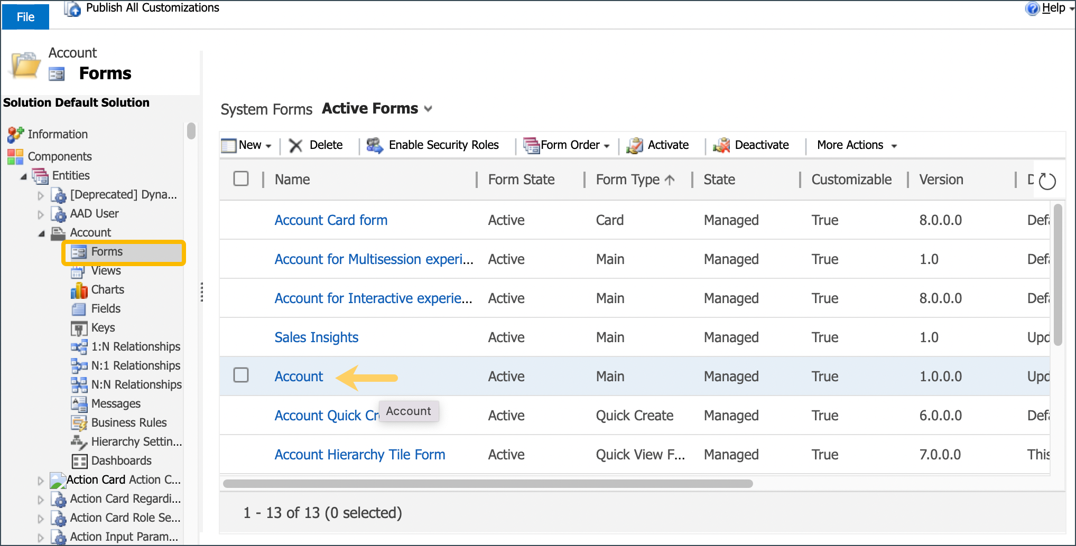The width and height of the screenshot is (1076, 546).
Task: Click the Activate icon in toolbar
Action: pyautogui.click(x=635, y=145)
